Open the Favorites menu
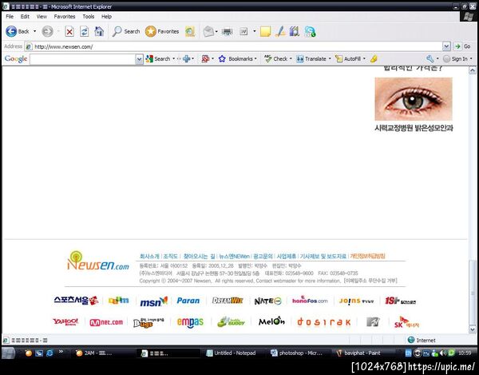 (65, 17)
